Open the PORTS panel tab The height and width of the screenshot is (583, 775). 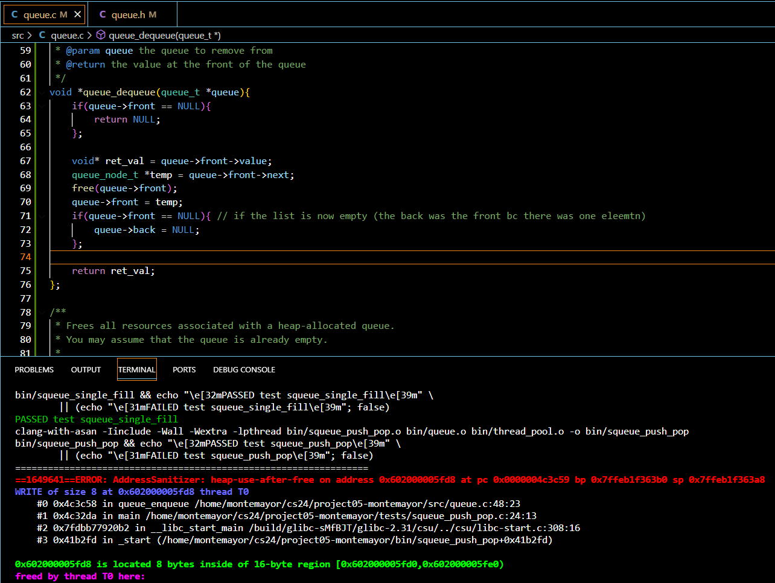(184, 370)
